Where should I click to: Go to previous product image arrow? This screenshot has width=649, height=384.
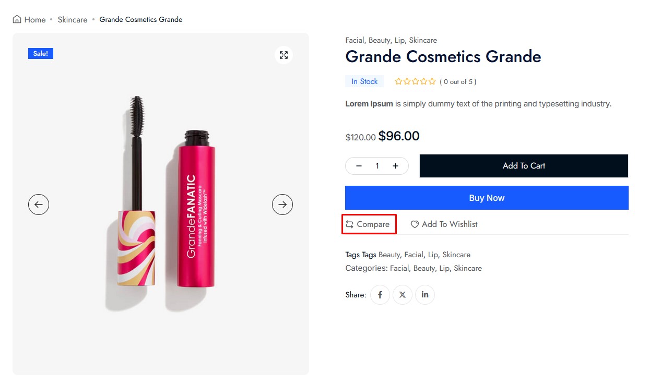pos(39,205)
